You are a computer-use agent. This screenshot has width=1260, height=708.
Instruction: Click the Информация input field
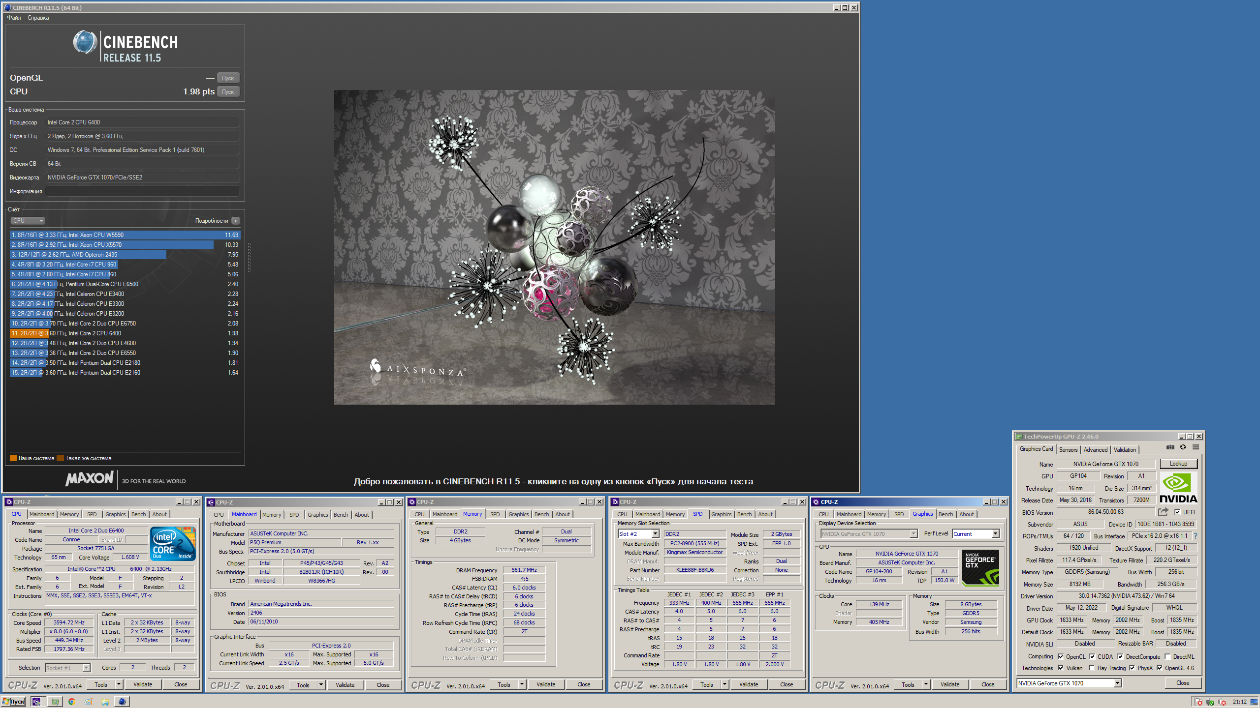pos(143,191)
